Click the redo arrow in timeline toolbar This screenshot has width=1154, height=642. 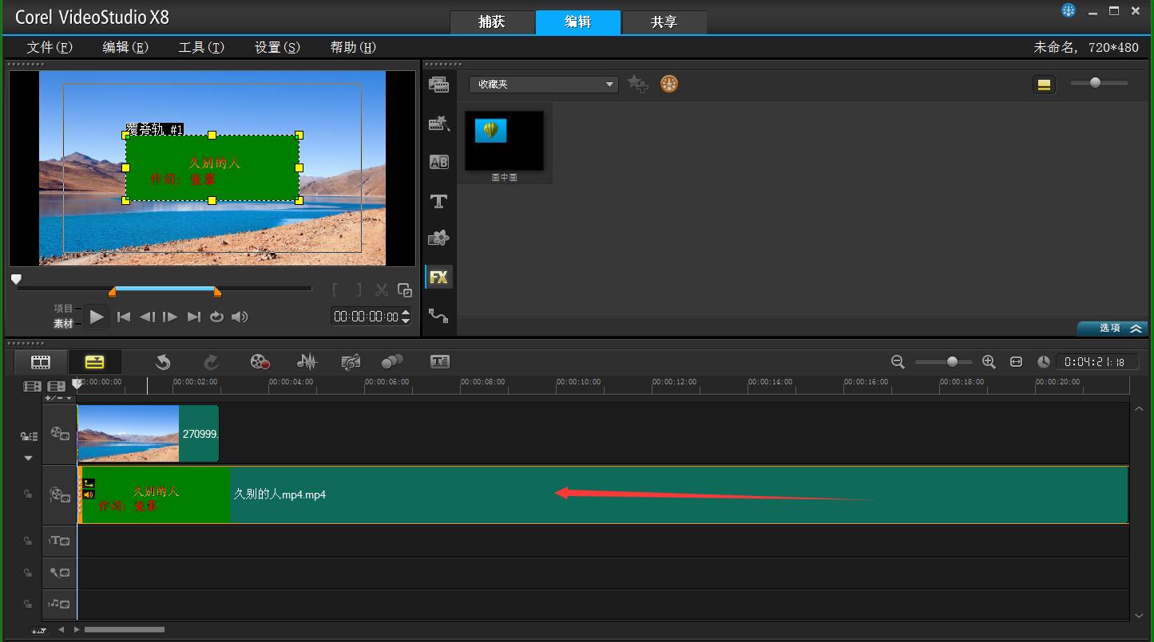coord(211,362)
